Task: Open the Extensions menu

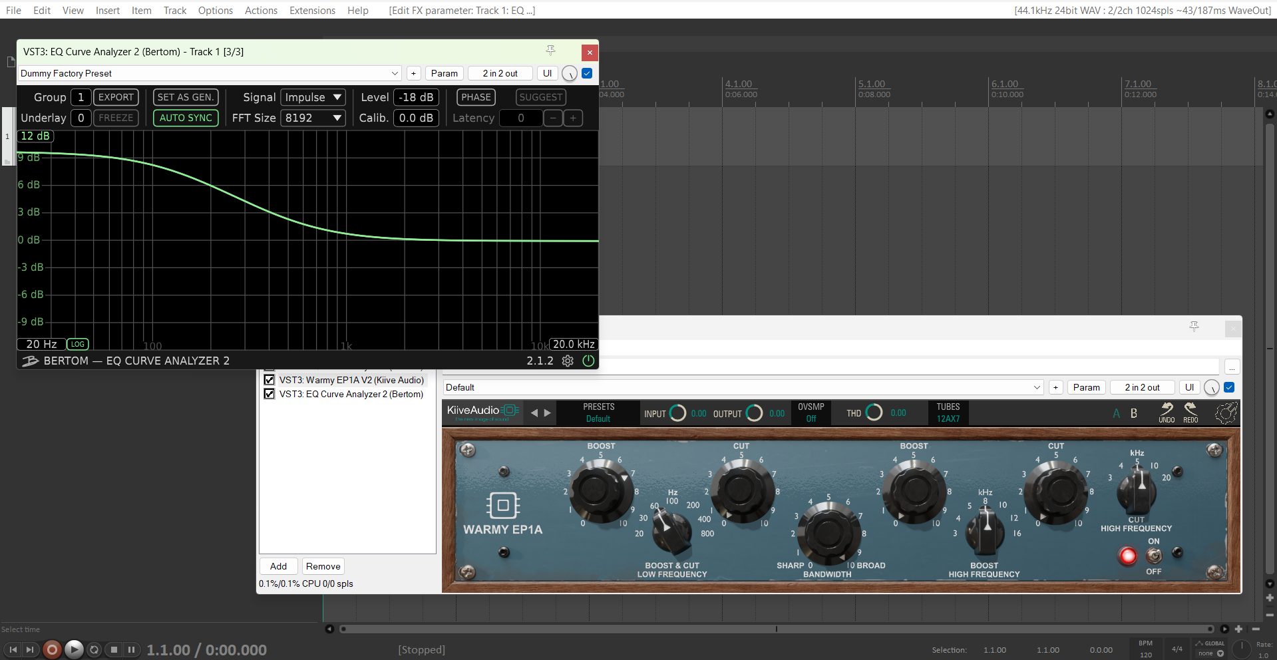Action: tap(312, 11)
